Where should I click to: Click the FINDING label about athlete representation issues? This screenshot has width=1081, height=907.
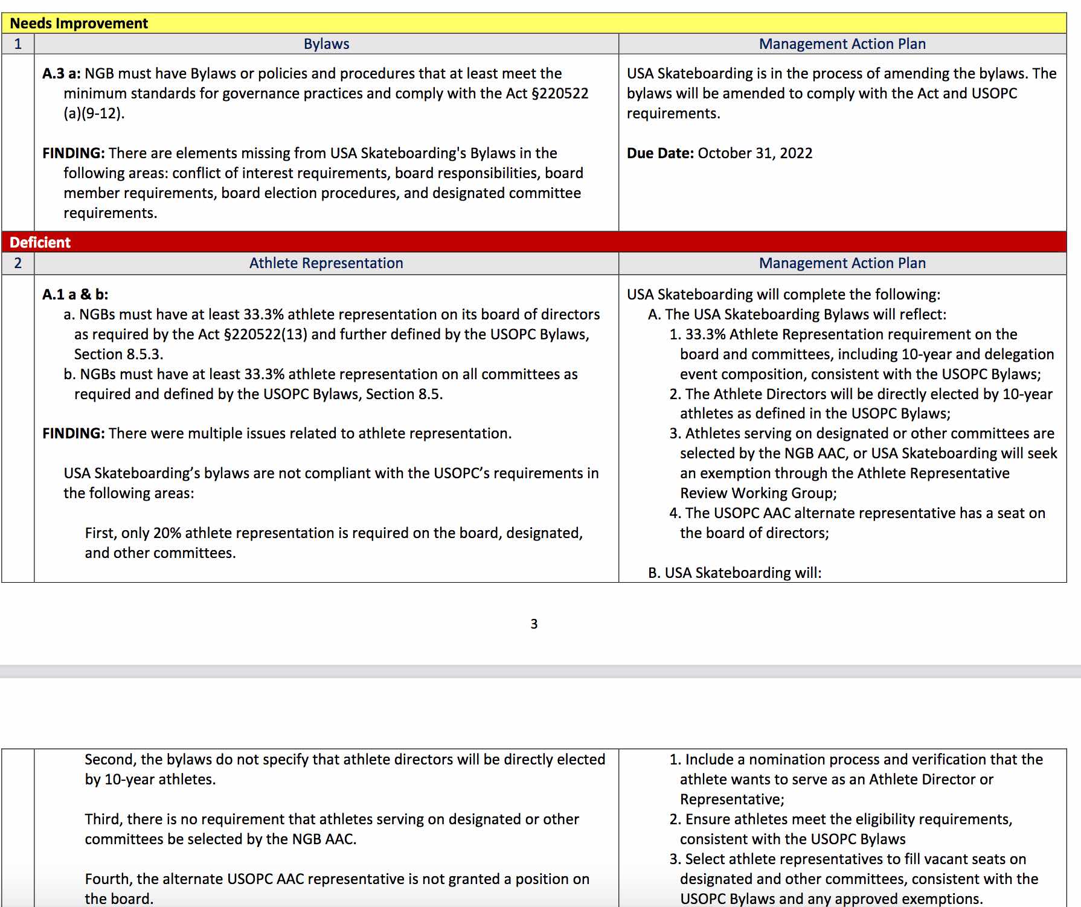73,434
